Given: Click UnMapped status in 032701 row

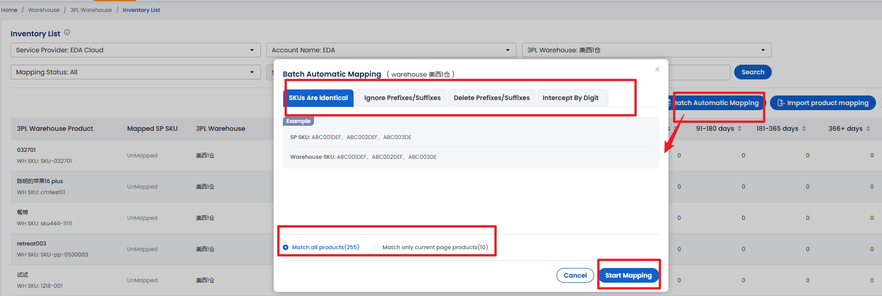Looking at the screenshot, I should (142, 156).
